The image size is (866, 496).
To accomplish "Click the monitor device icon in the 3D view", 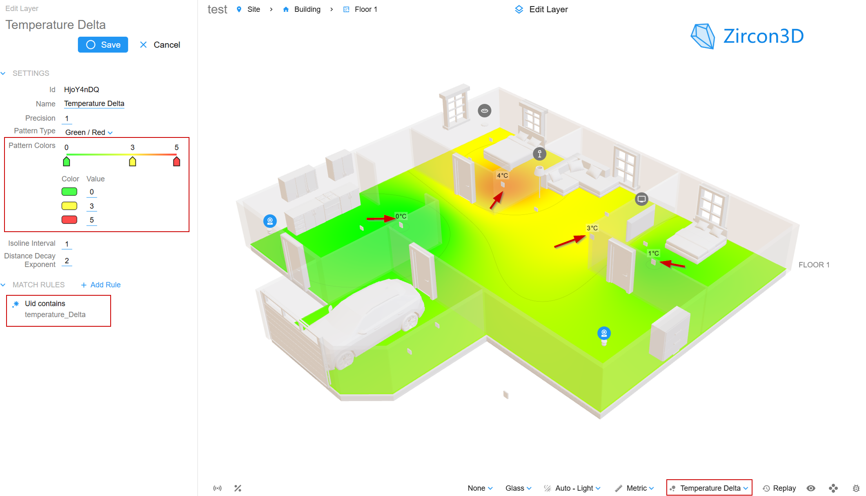I will click(641, 199).
